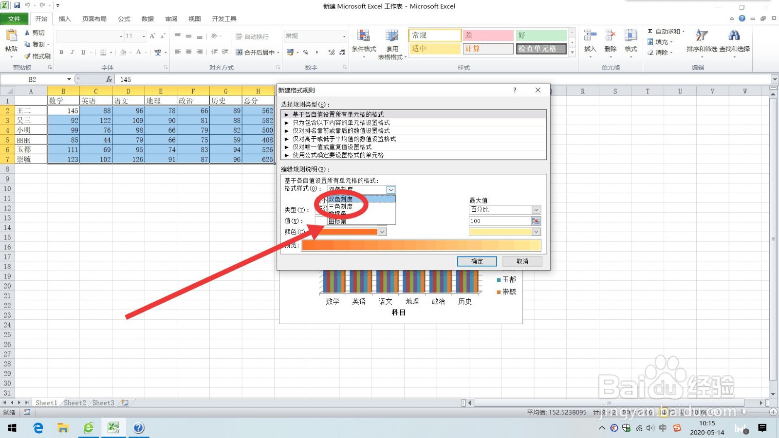The image size is (779, 438).
Task: Click AutoSum (自动求和)
Action: point(666,31)
